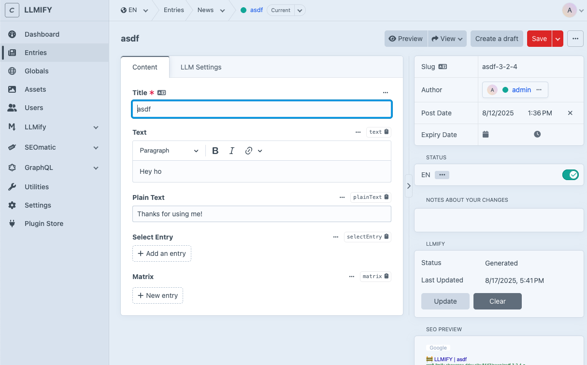Open Utilities in the sidebar

[x=54, y=187]
